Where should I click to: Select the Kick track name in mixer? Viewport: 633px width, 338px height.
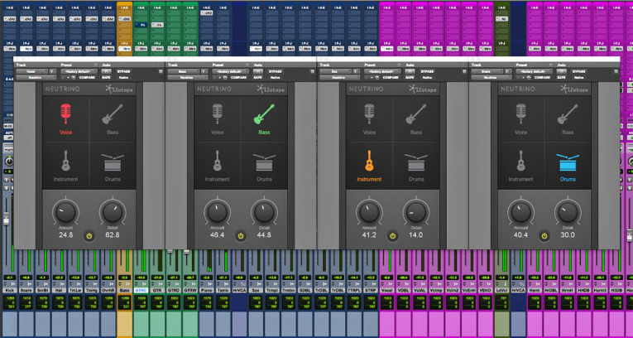coord(11,290)
